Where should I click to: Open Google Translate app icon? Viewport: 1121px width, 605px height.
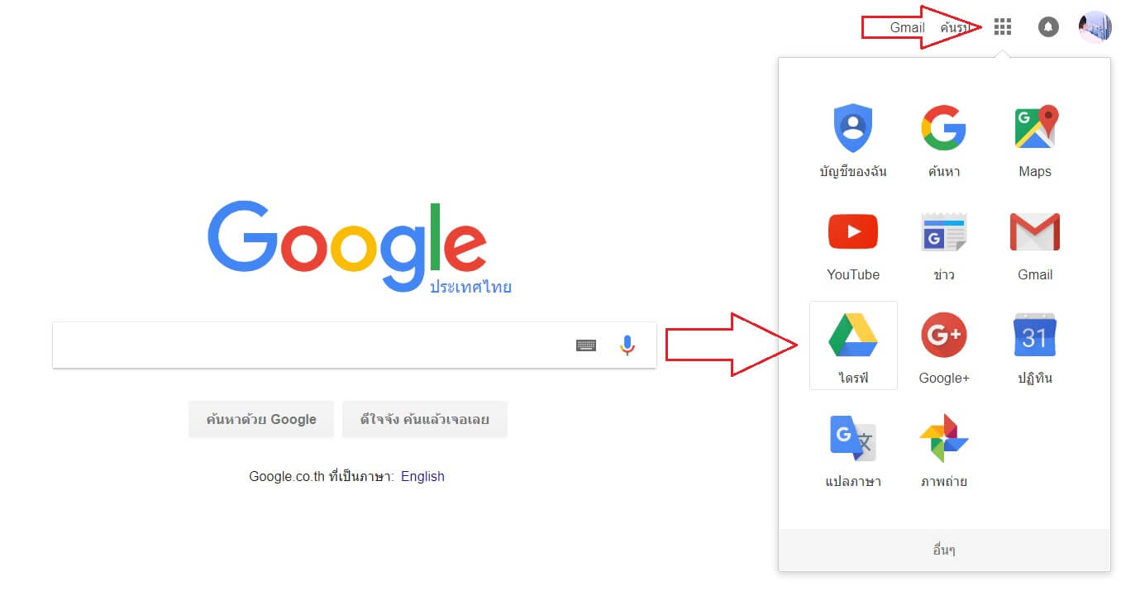coord(853,438)
